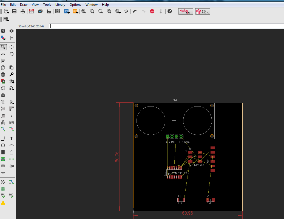Run the ERC check tool
Screen dimensions: 284x219
(x=3, y=195)
